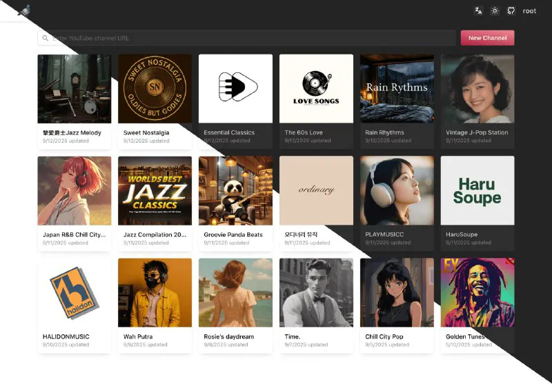Open the Golden Tunes channel thumbnail
Screen dimensions: 552x384
[x=477, y=292]
